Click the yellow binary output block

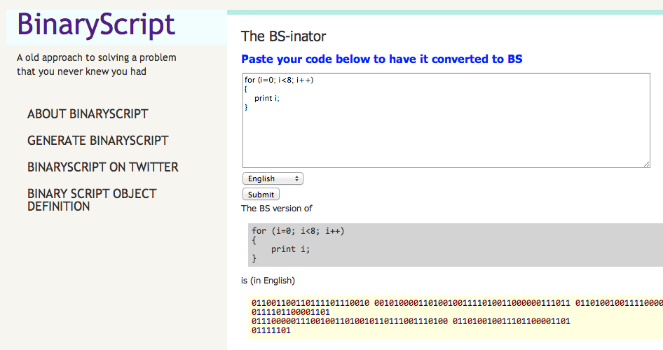click(456, 316)
